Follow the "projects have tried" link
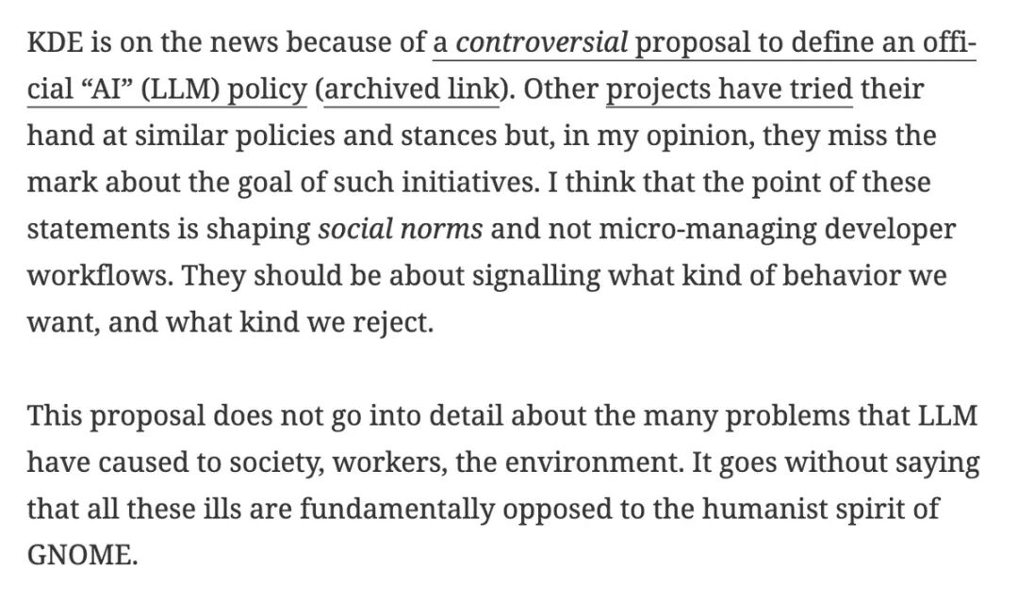The height and width of the screenshot is (601, 1018). 729,89
